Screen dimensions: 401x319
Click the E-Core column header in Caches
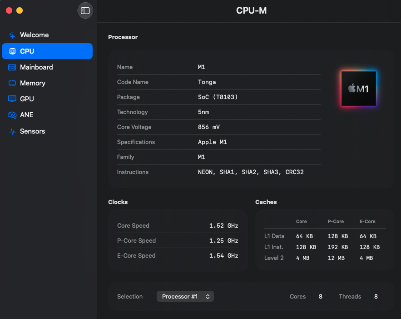point(367,222)
